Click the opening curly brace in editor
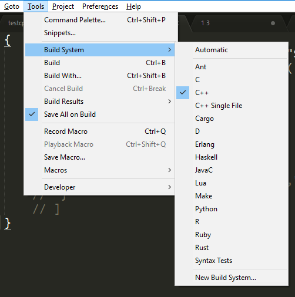Viewport: 295px width, 297px height. pyautogui.click(x=8, y=41)
